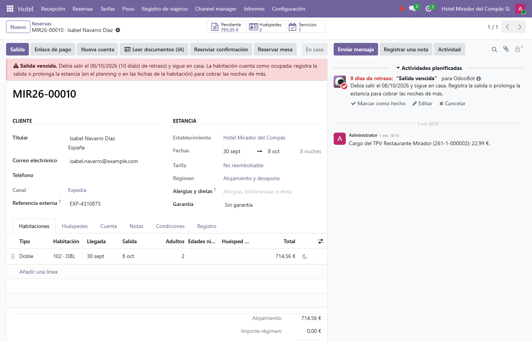
Task: Click Enviar mensaje button
Action: (x=356, y=49)
